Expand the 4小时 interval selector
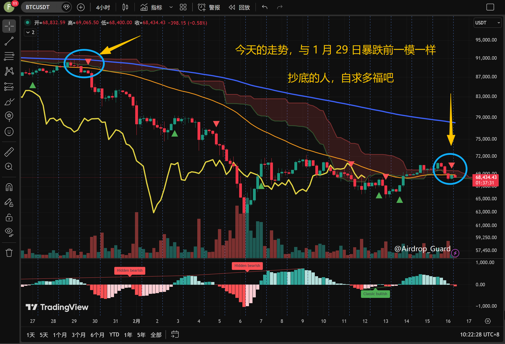Screen dimensions: 505x344 tap(103, 7)
